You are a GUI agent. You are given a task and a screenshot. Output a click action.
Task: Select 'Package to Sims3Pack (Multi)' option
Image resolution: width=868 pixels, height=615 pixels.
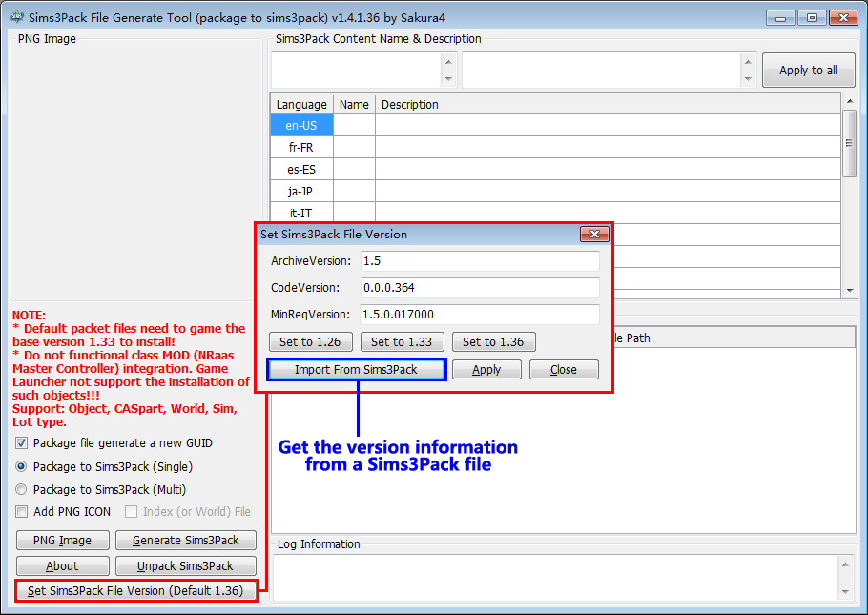pos(21,491)
